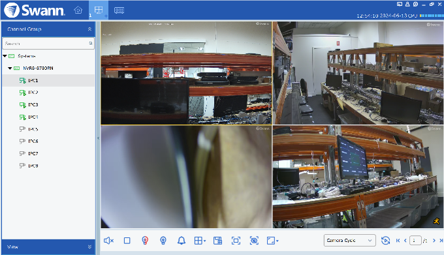Screen dimensions: 444x255
Task: Open alarm notifications bell icon
Action: (182, 241)
